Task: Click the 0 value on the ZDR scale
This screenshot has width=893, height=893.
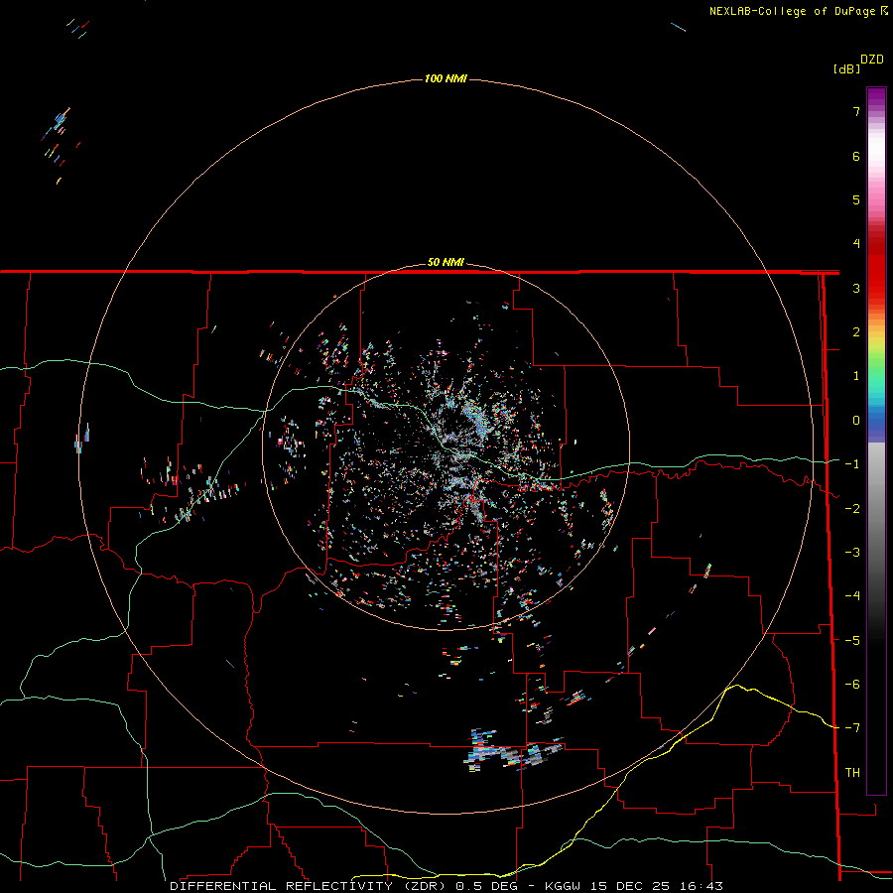Action: (x=856, y=421)
